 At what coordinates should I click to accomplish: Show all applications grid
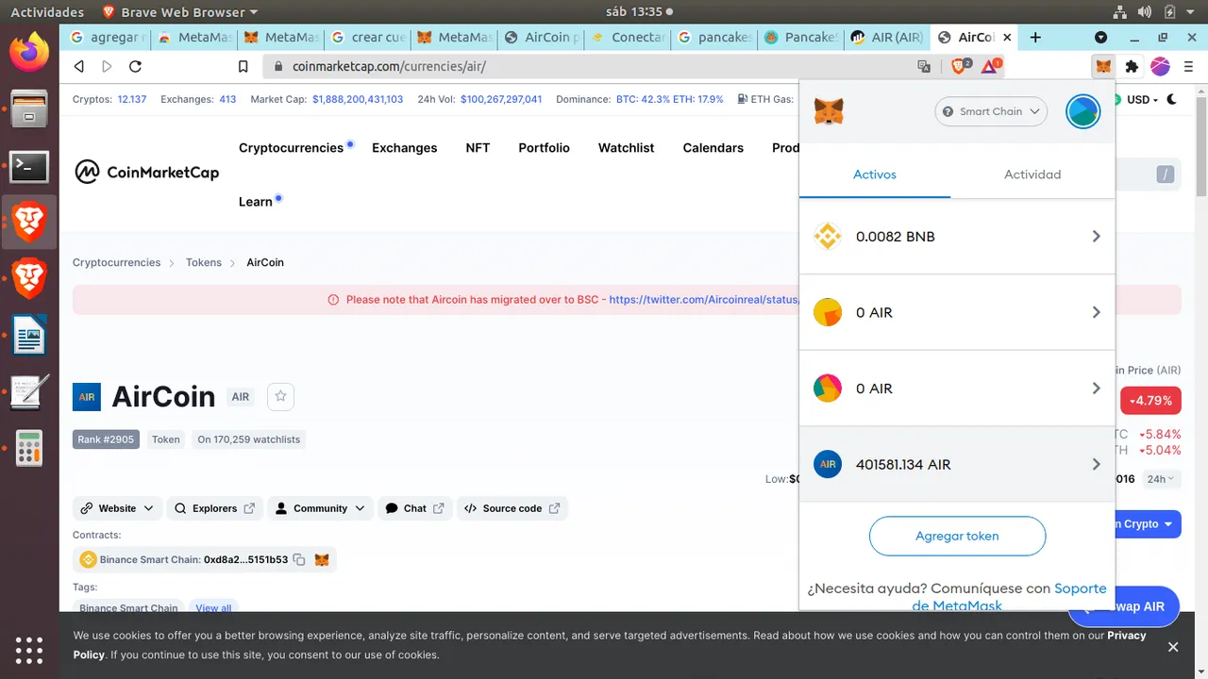(x=29, y=650)
